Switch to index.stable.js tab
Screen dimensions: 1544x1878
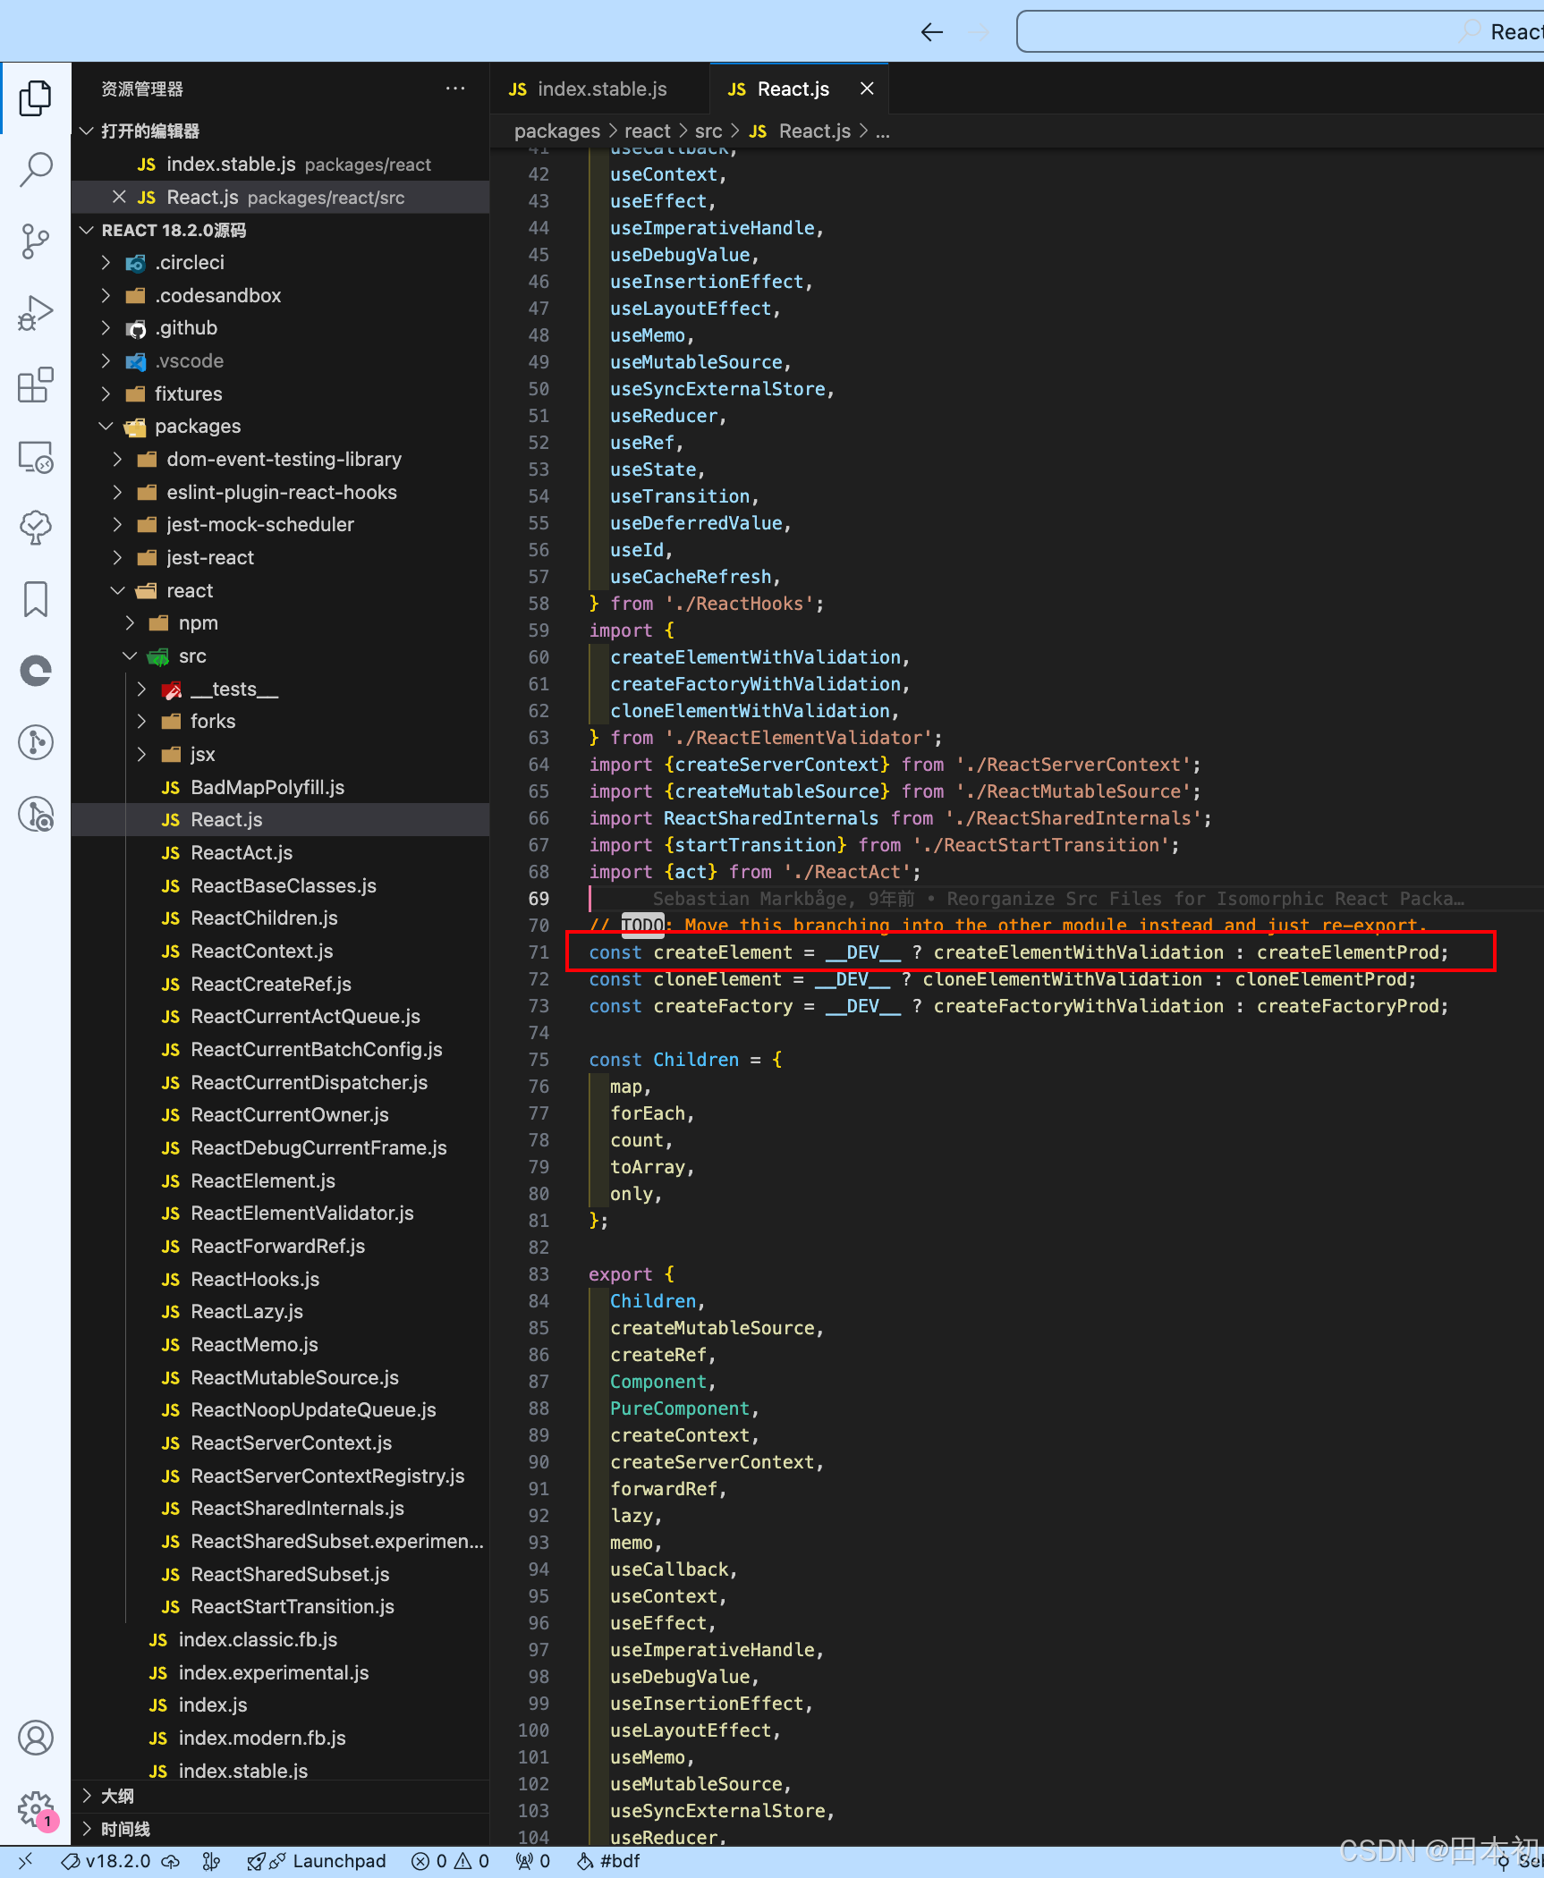coord(599,89)
